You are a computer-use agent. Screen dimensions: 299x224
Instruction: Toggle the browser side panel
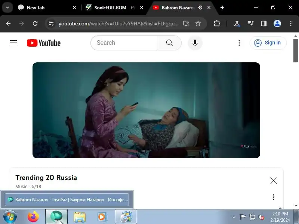tap(264, 24)
